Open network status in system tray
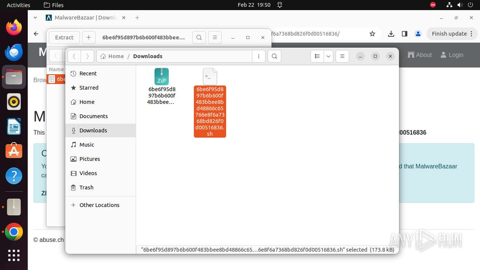Image resolution: width=480 pixels, height=270 pixels. [449, 5]
